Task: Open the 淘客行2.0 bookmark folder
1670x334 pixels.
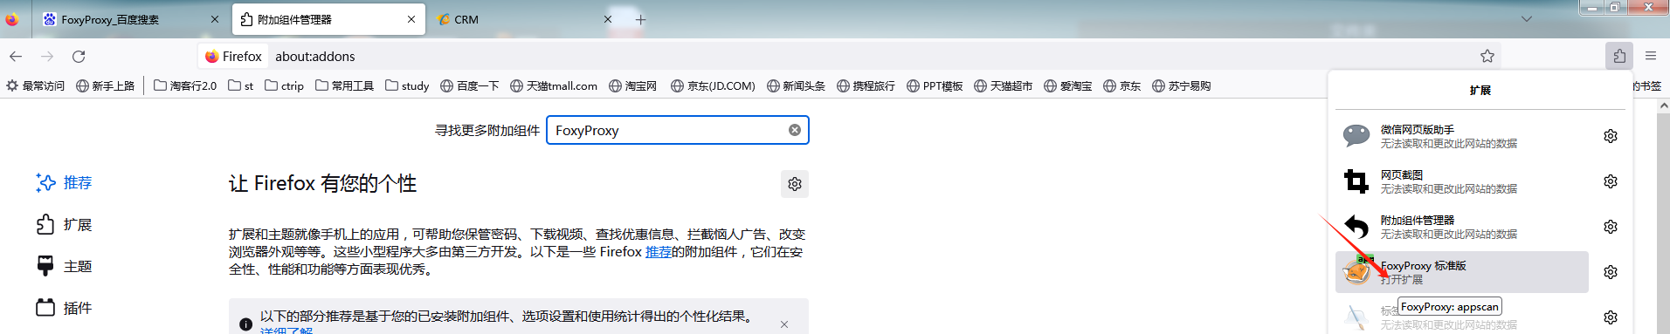Action: pyautogui.click(x=185, y=85)
